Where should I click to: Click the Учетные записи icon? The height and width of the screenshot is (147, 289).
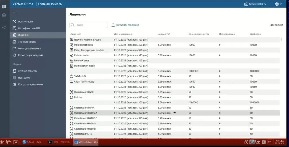pos(14,42)
